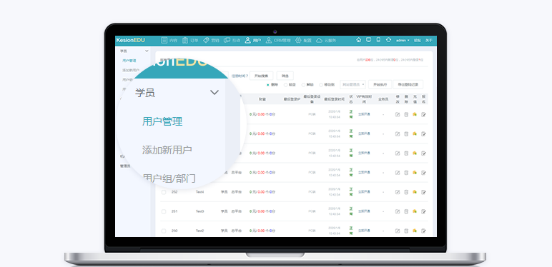Open the 论坛 link in header
552x267 pixels.
tap(417, 41)
